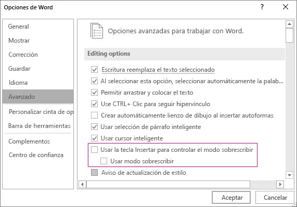Screen dimensions: 297x207
Task: Click the horizontal scrollbar right arrow
Action: (280, 184)
